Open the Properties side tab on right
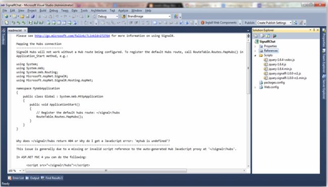 tap(324, 38)
